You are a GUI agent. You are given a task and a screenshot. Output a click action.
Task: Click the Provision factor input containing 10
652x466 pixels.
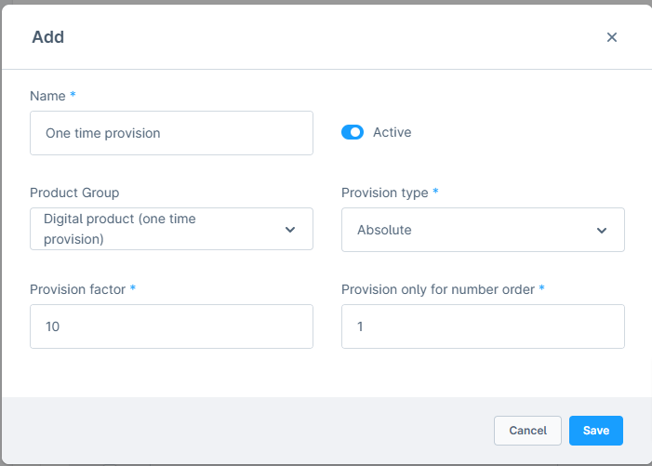click(x=171, y=326)
